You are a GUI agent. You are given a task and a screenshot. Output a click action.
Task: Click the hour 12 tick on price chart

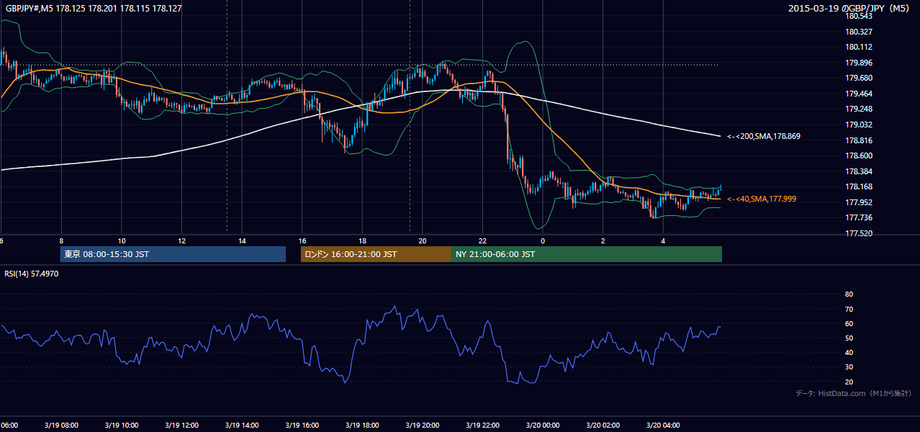pos(182,240)
